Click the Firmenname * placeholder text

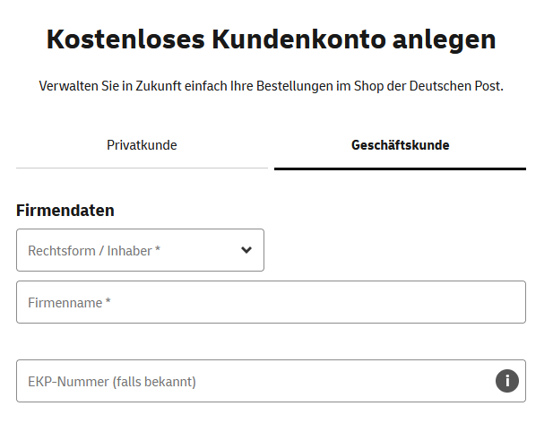69,303
